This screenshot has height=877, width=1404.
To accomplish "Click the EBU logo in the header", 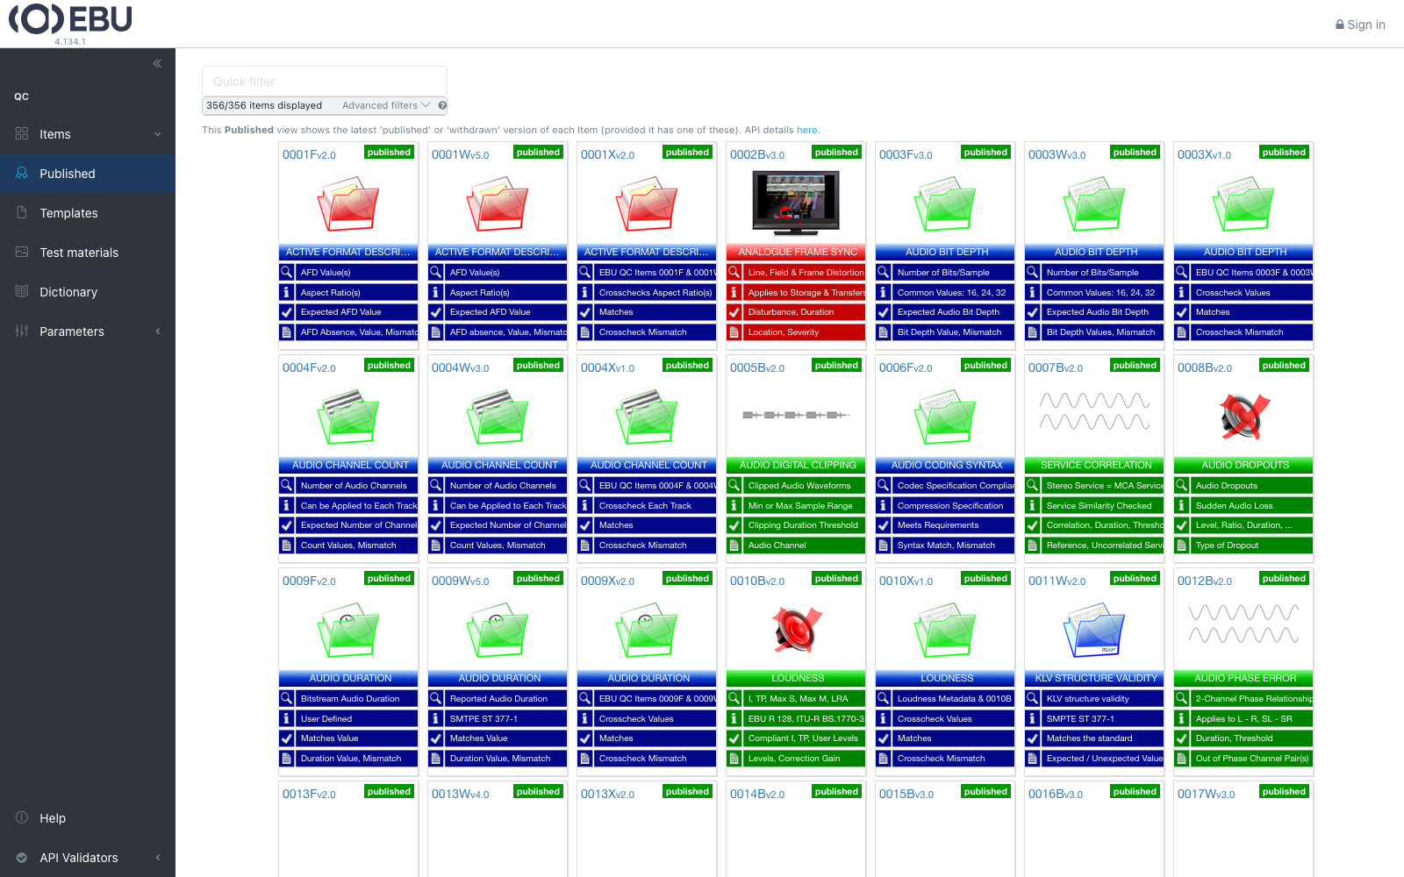I will click(x=70, y=19).
